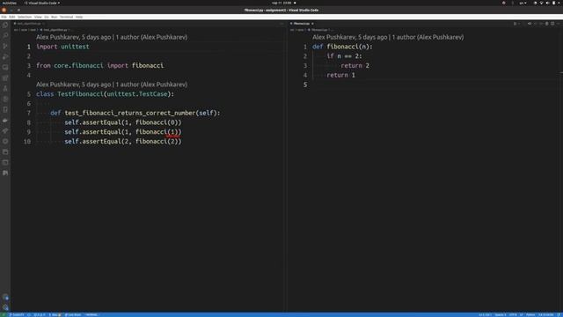The height and width of the screenshot is (317, 563).
Task: Click the blame code lens above 'class TestFibonacci'
Action: point(112,85)
